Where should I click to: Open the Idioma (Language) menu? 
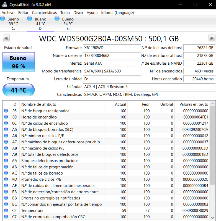point(117,13)
